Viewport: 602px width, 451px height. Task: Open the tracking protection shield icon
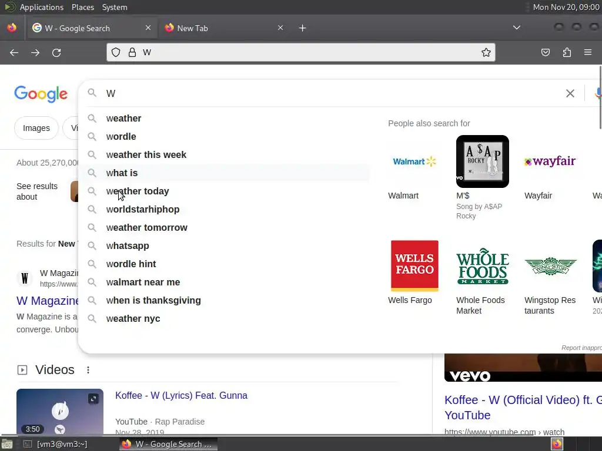(x=116, y=52)
